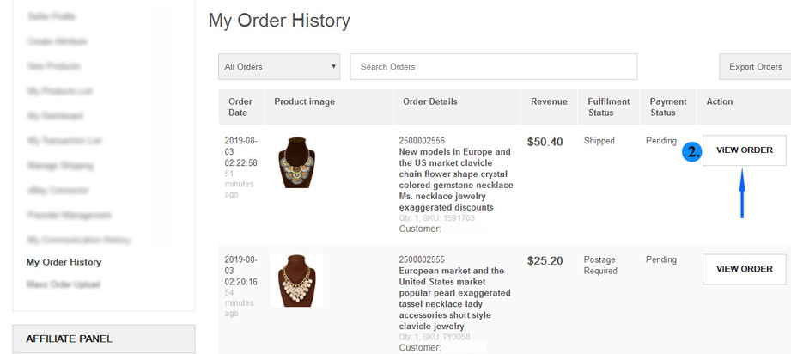This screenshot has height=354, width=791.
Task: Click the Product image column header
Action: pyautogui.click(x=304, y=101)
